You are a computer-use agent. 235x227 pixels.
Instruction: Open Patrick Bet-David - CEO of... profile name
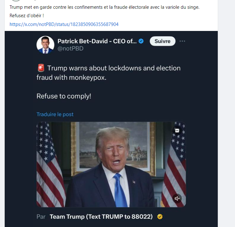(97, 41)
